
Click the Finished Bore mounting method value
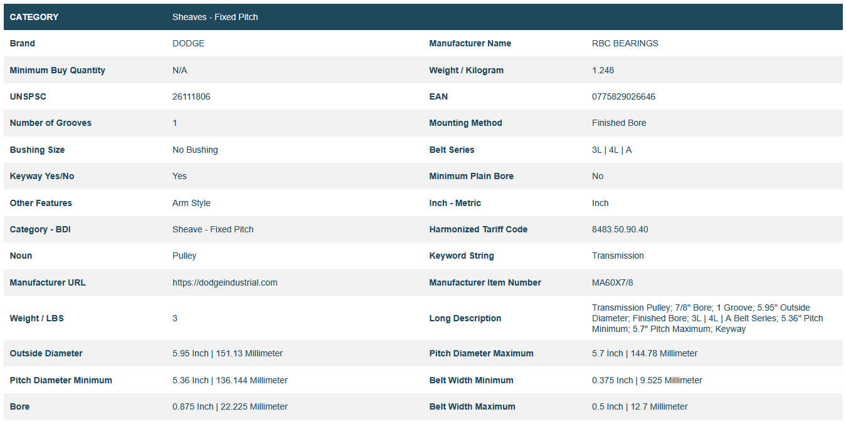[x=619, y=123]
